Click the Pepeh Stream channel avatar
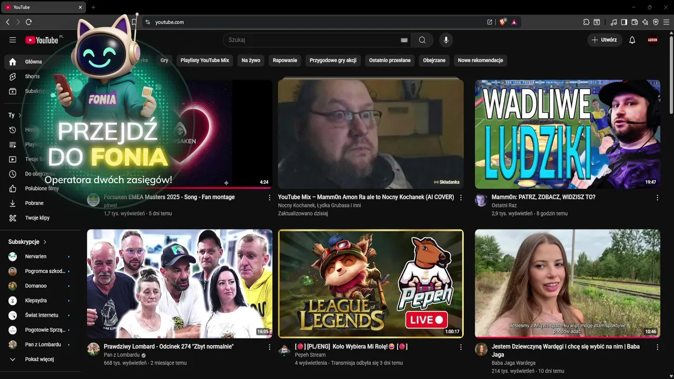 tap(284, 350)
